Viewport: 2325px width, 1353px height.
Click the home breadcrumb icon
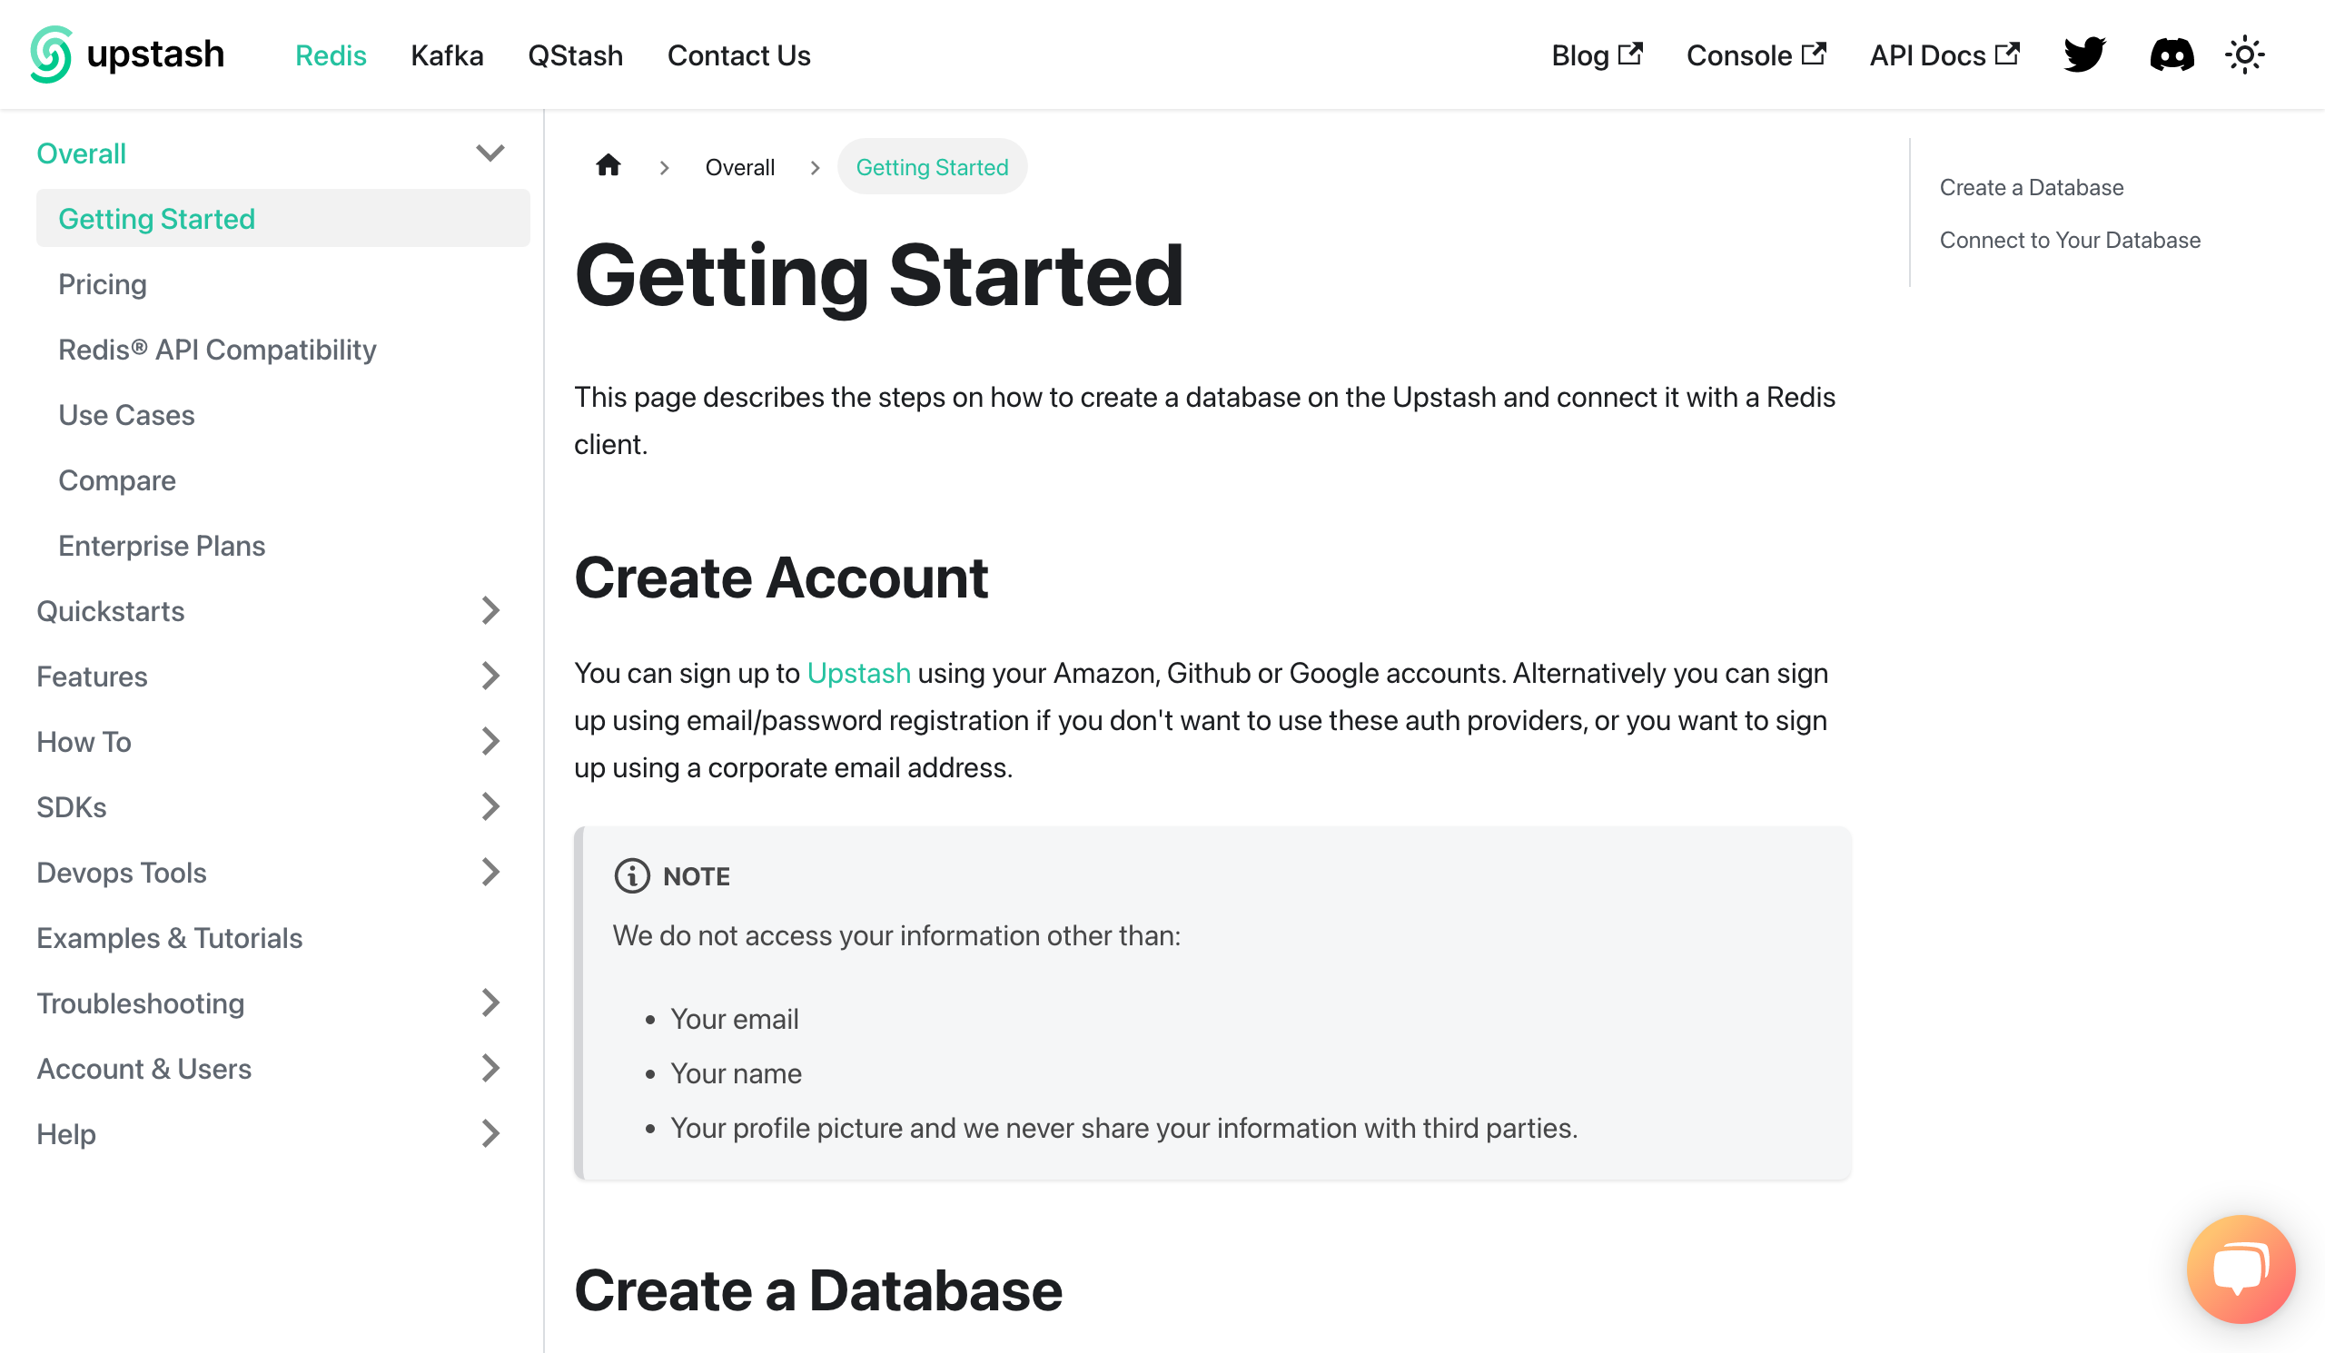click(x=608, y=166)
